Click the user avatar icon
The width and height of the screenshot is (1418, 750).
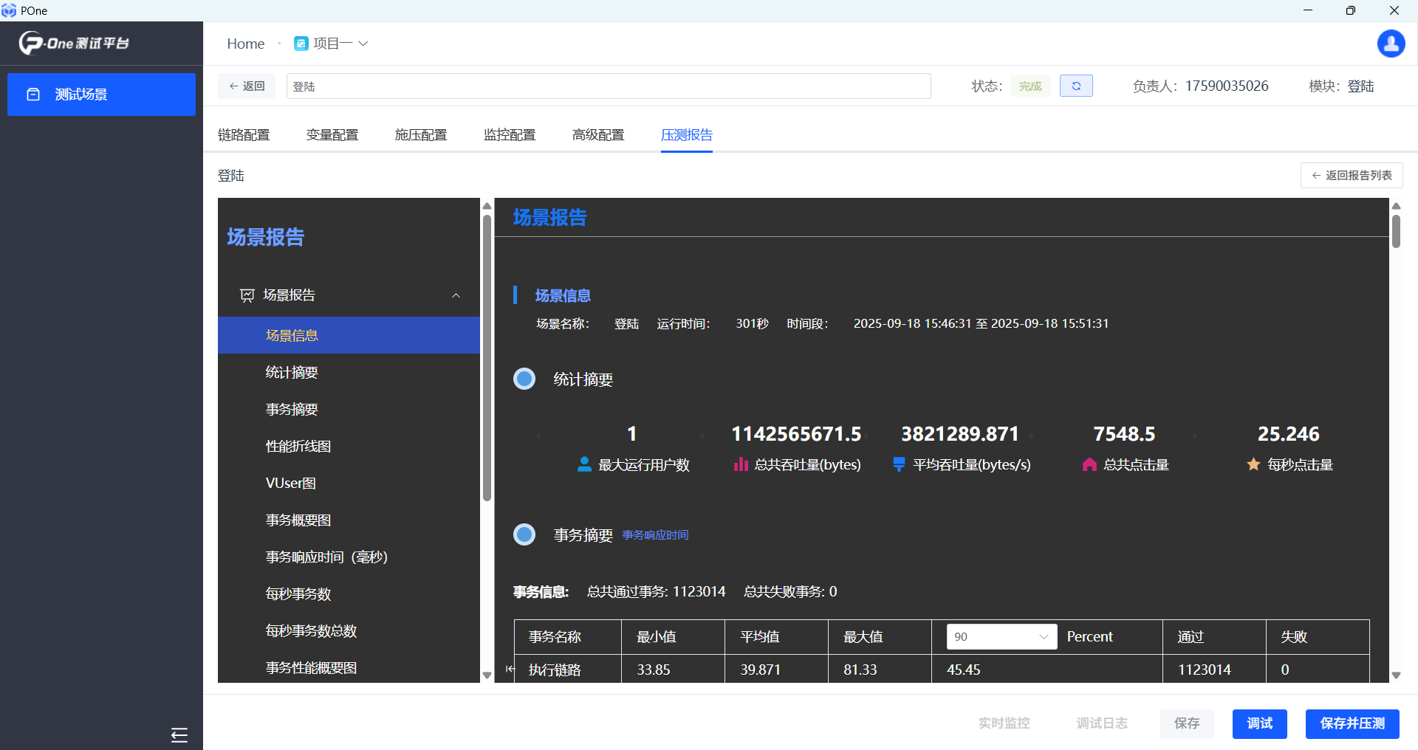[1391, 44]
